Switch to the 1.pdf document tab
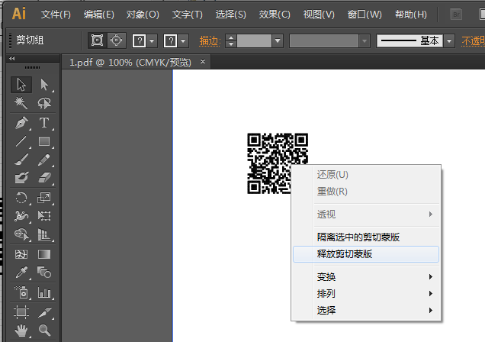The width and height of the screenshot is (485, 342). click(x=130, y=63)
